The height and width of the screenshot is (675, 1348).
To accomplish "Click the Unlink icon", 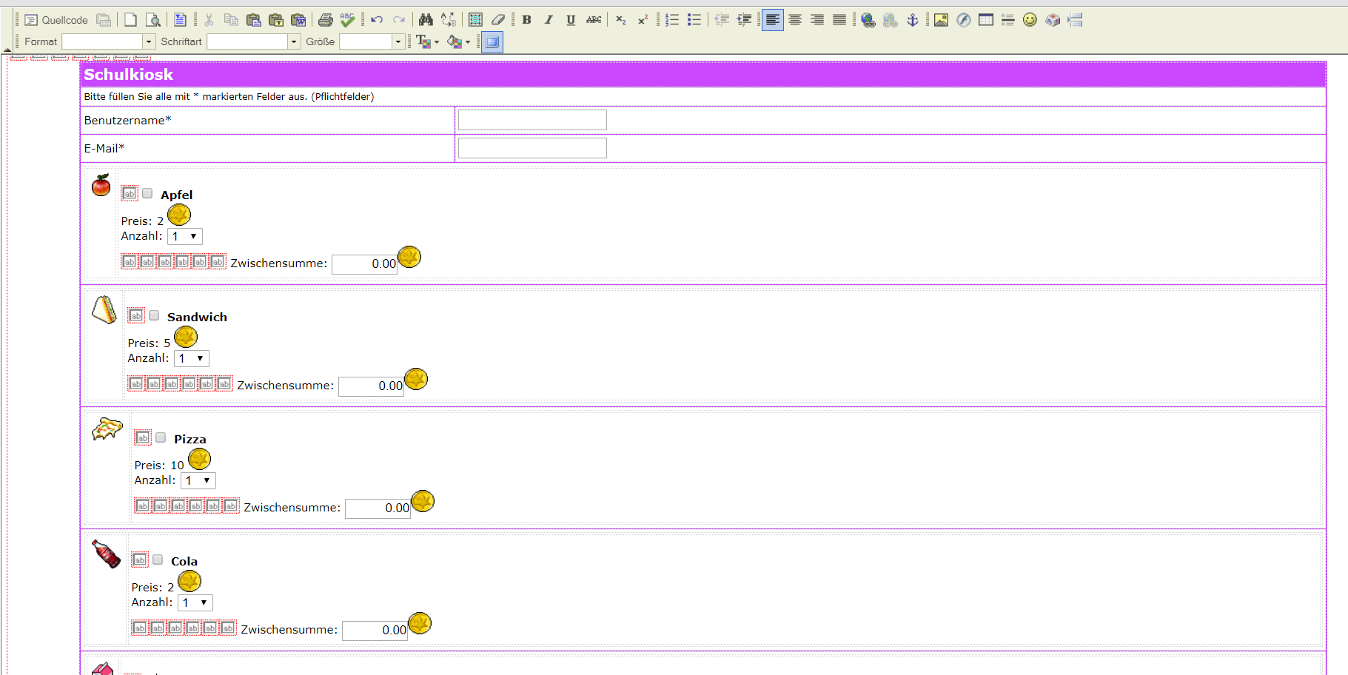I will point(891,20).
